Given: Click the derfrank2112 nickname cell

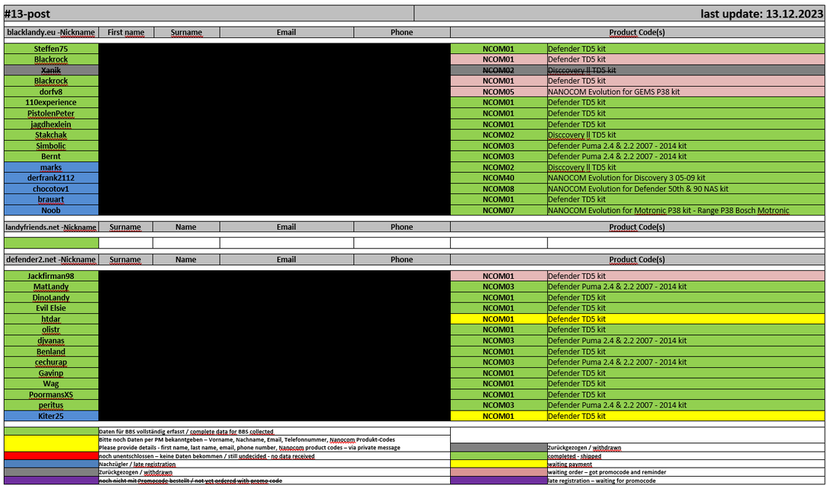Looking at the screenshot, I should 51,178.
